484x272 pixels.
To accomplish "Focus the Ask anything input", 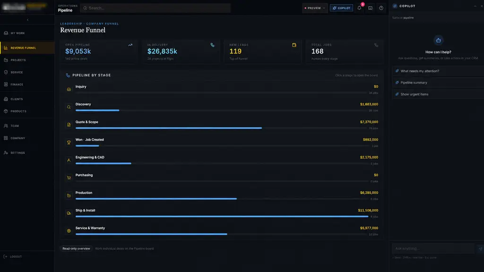I will click(433, 248).
